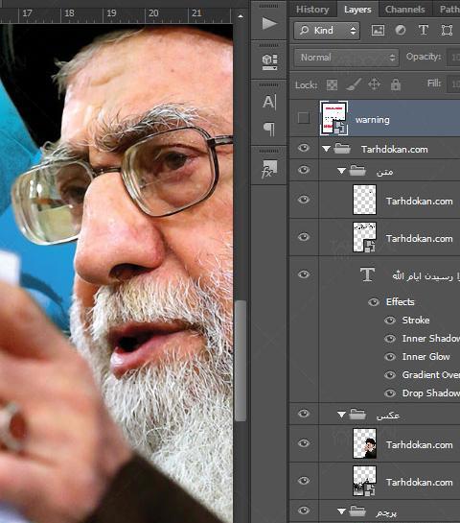Screen dimensions: 460x523
Task: Filter layers by adjustment layers icon
Action: click(x=401, y=31)
